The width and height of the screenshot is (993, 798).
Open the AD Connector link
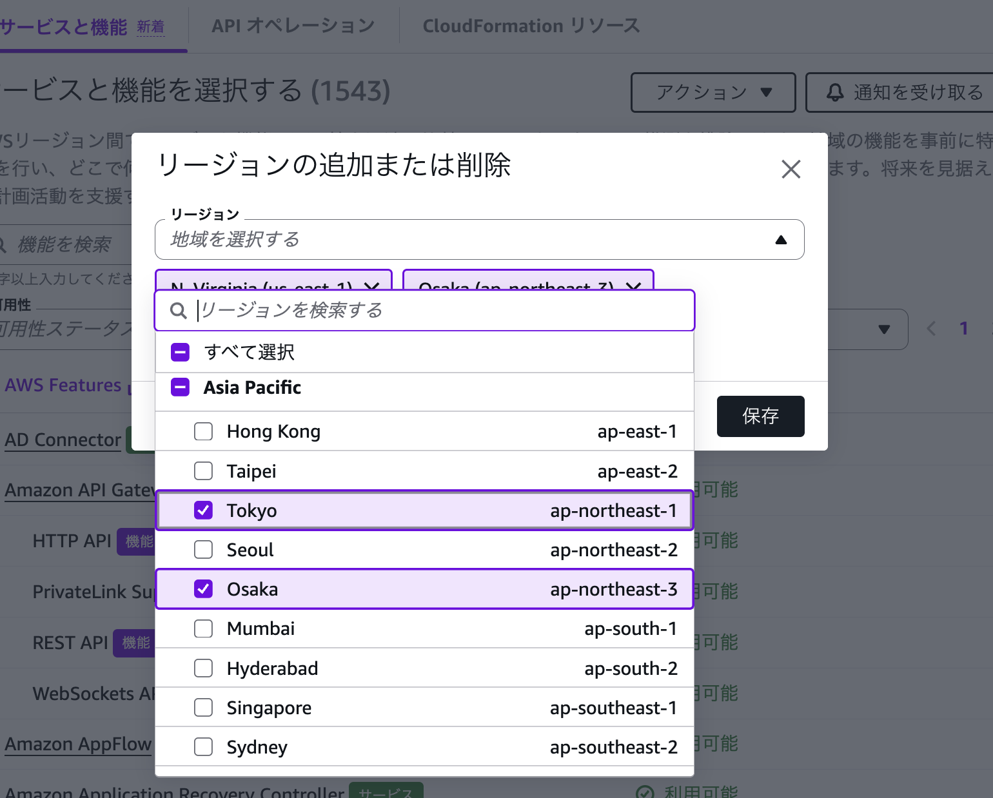[x=63, y=440]
